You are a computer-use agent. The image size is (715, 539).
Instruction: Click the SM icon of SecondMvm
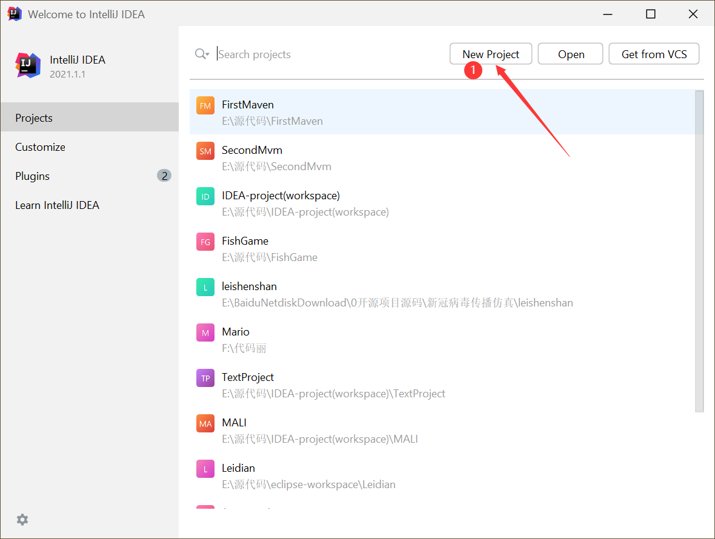point(205,151)
